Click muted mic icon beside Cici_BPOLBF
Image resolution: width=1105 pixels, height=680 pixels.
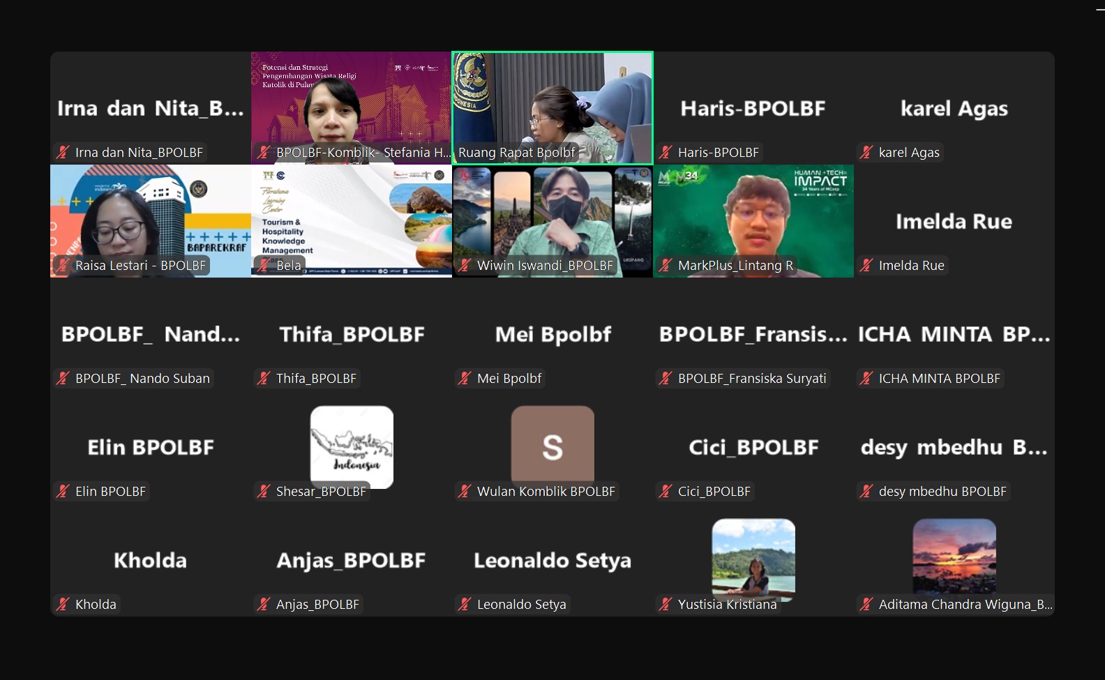pyautogui.click(x=666, y=491)
